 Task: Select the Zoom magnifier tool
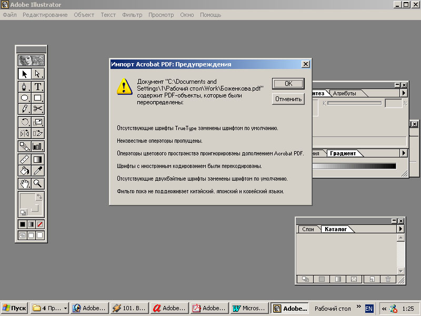coord(37,184)
